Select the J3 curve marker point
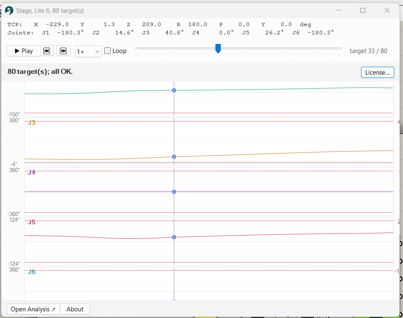This screenshot has width=403, height=318. pos(174,157)
